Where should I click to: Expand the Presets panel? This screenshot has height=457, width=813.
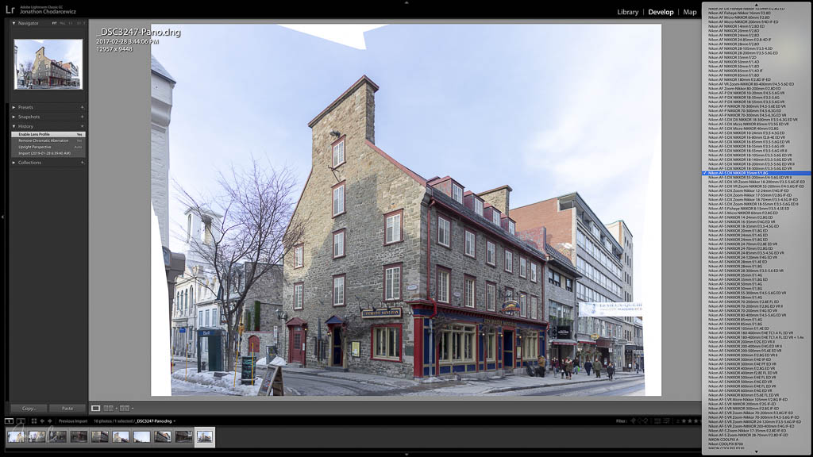click(14, 107)
